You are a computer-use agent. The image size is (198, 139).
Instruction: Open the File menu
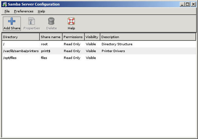[x=7, y=11]
